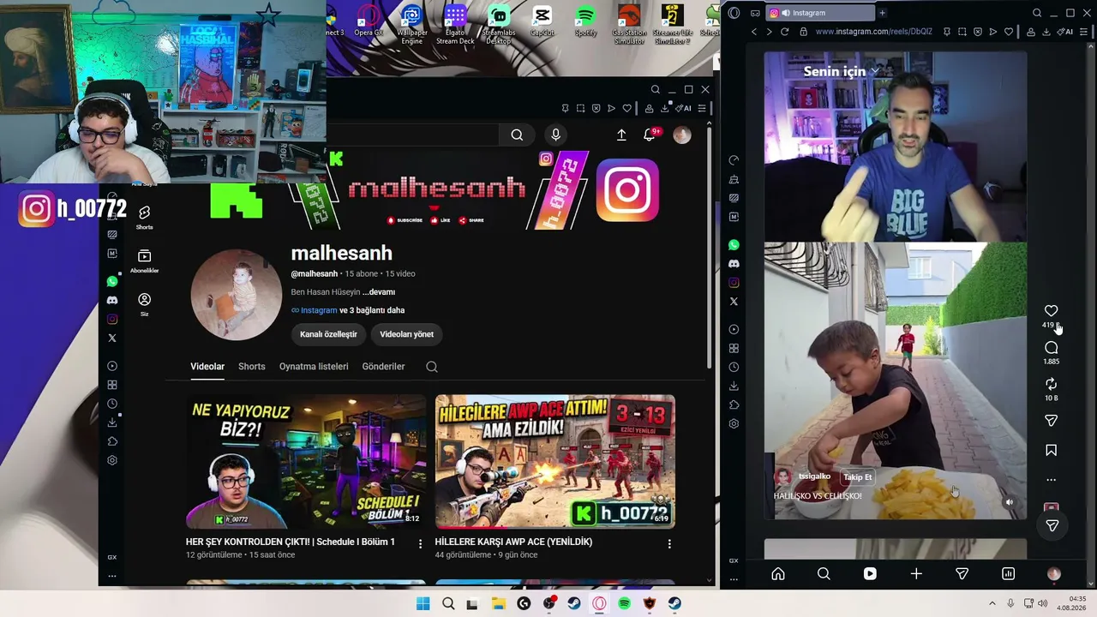The image size is (1097, 617).
Task: Click the YouTube search magnifier button
Action: click(517, 135)
